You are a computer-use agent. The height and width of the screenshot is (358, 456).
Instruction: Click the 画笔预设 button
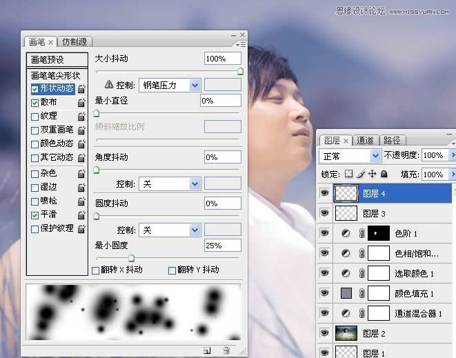pos(58,60)
